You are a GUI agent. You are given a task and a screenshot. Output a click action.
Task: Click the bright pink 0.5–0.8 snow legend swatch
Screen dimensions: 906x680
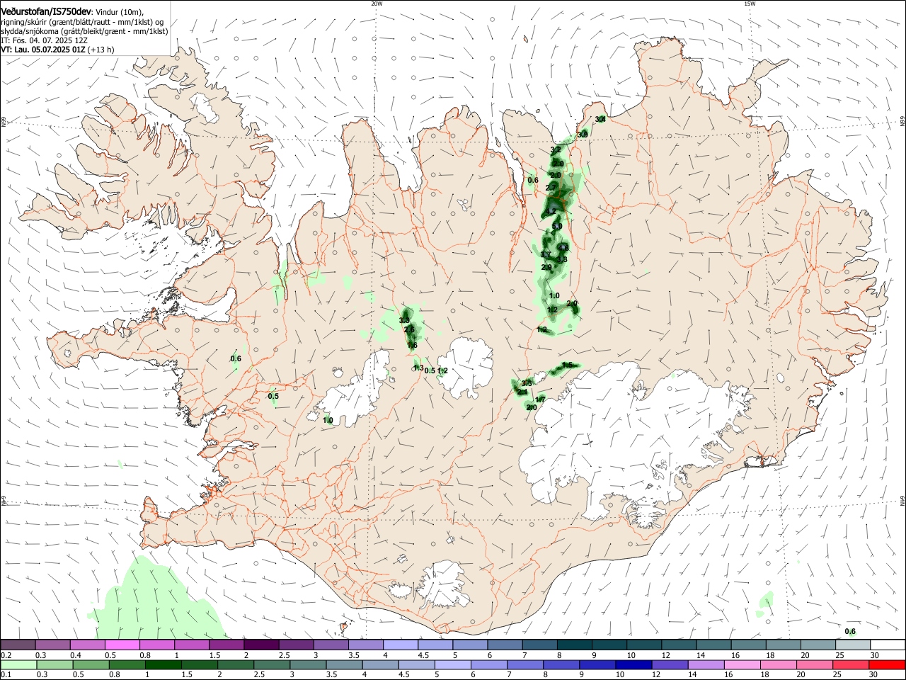[x=122, y=645]
